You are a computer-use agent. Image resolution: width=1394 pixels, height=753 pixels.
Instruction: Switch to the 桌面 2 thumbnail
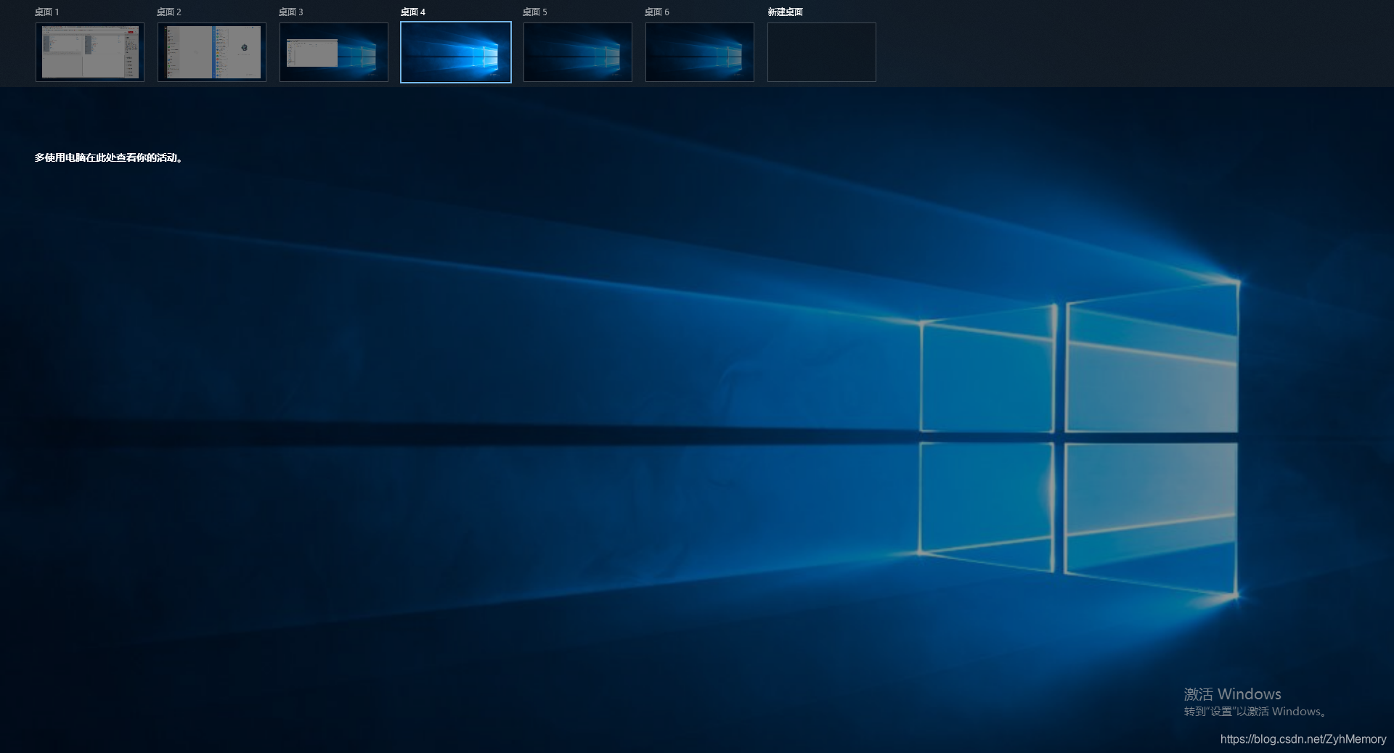click(212, 52)
